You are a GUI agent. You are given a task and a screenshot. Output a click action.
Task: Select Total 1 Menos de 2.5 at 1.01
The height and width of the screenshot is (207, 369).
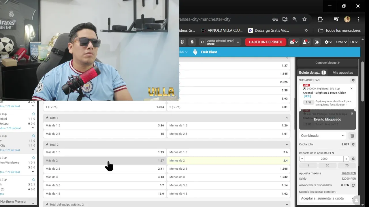[x=229, y=134]
